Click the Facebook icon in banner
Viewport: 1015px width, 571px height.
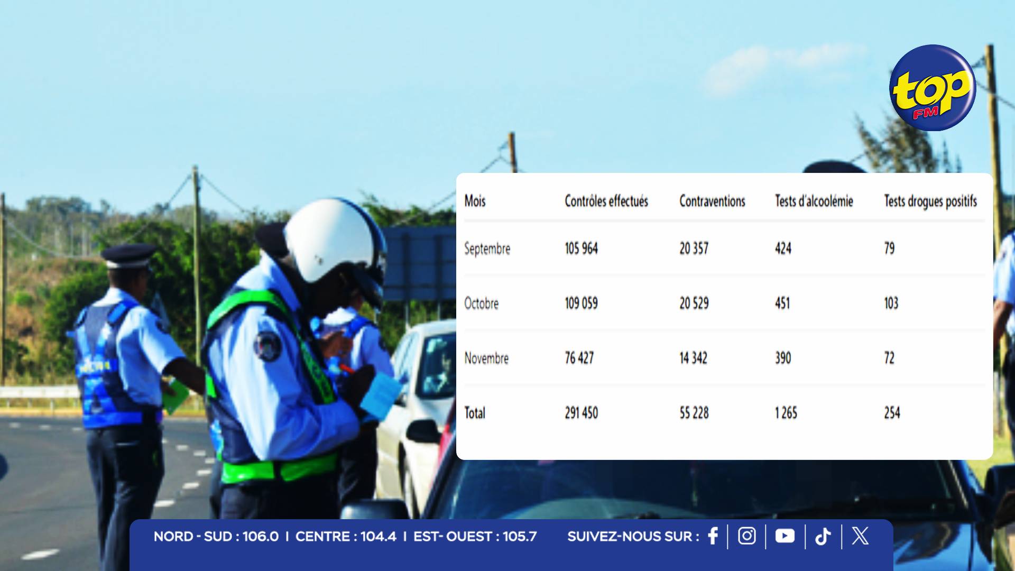713,536
